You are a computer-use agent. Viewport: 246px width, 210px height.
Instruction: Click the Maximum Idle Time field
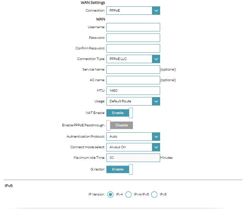coord(133,158)
